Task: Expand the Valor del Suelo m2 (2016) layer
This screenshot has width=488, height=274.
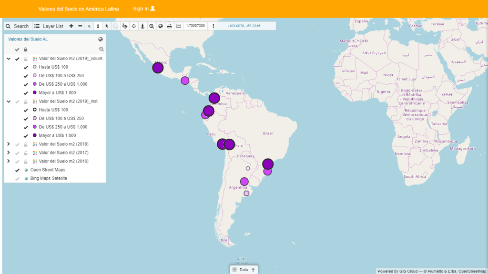Action: point(9,161)
